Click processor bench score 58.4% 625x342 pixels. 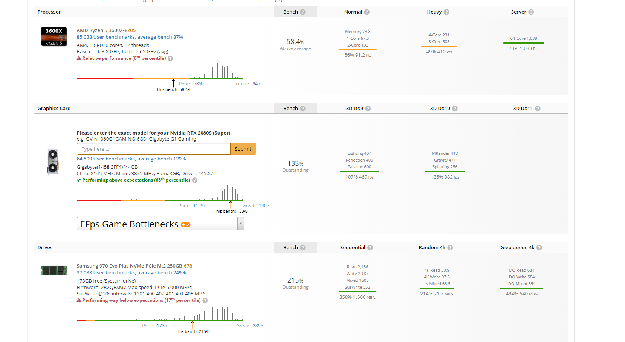(x=295, y=42)
